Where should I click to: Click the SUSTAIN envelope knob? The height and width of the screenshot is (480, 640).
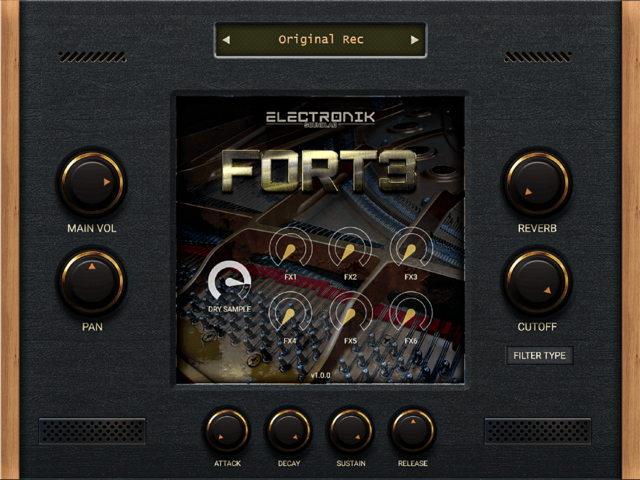[351, 431]
